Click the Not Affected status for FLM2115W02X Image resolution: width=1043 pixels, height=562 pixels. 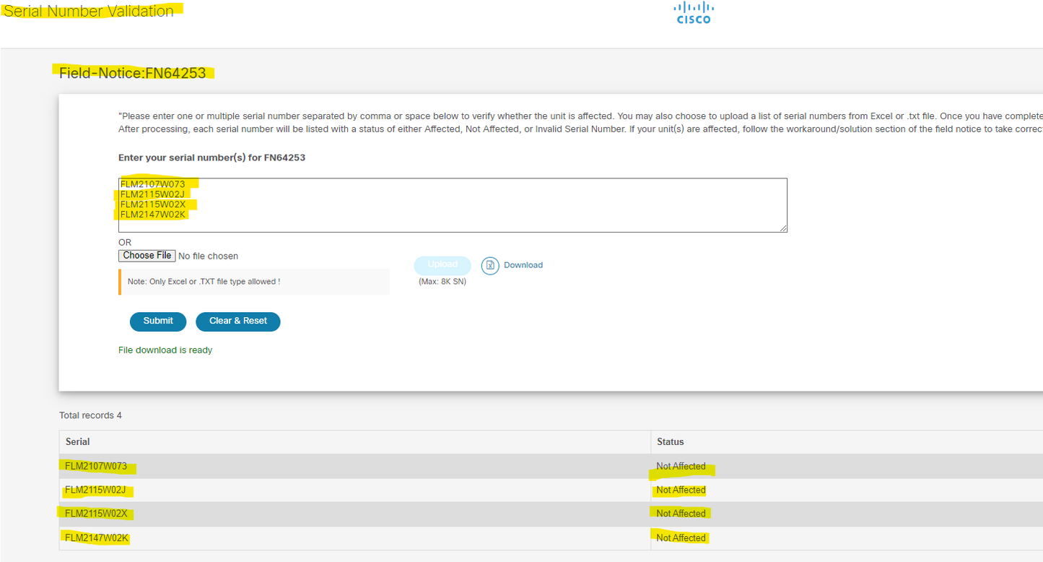pyautogui.click(x=681, y=514)
